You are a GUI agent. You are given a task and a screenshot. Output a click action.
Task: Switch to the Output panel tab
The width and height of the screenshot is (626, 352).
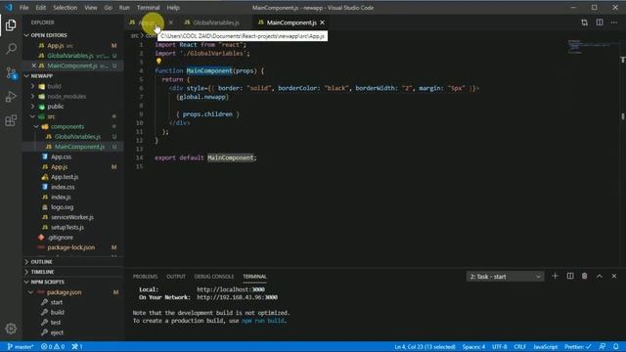176,276
